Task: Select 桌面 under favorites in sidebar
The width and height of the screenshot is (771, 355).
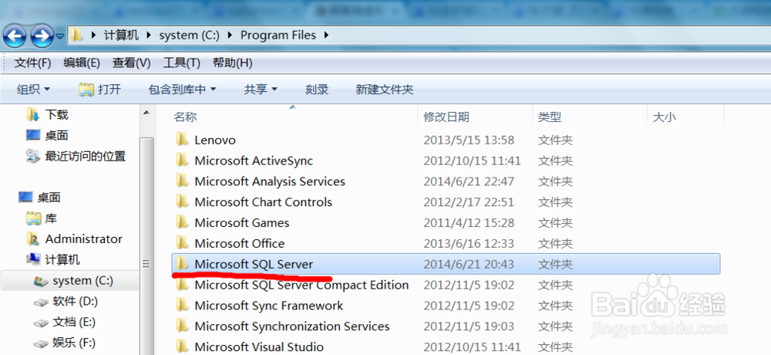Action: coord(56,135)
